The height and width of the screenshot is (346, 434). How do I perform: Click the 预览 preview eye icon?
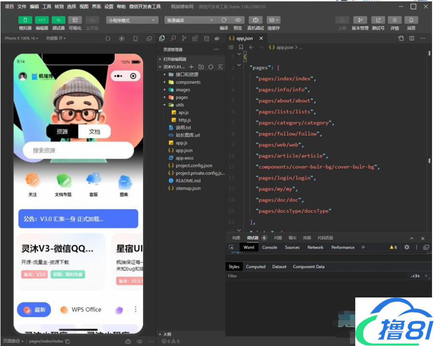(x=238, y=20)
